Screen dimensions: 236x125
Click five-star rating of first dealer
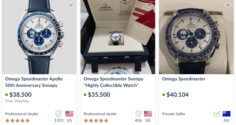pos(17,120)
